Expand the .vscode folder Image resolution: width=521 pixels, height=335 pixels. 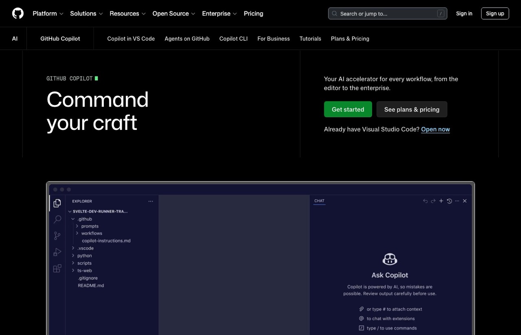coord(83,248)
